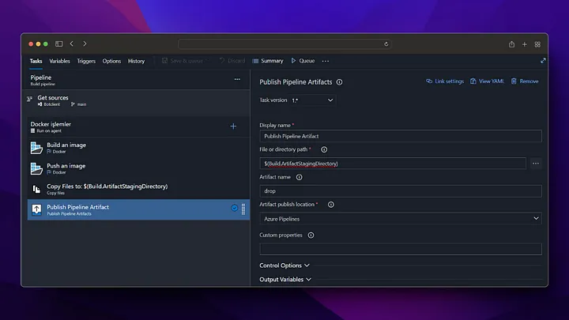Screen dimensions: 569x320
Task: Toggle the browser sidebar icon
Action: click(58, 44)
